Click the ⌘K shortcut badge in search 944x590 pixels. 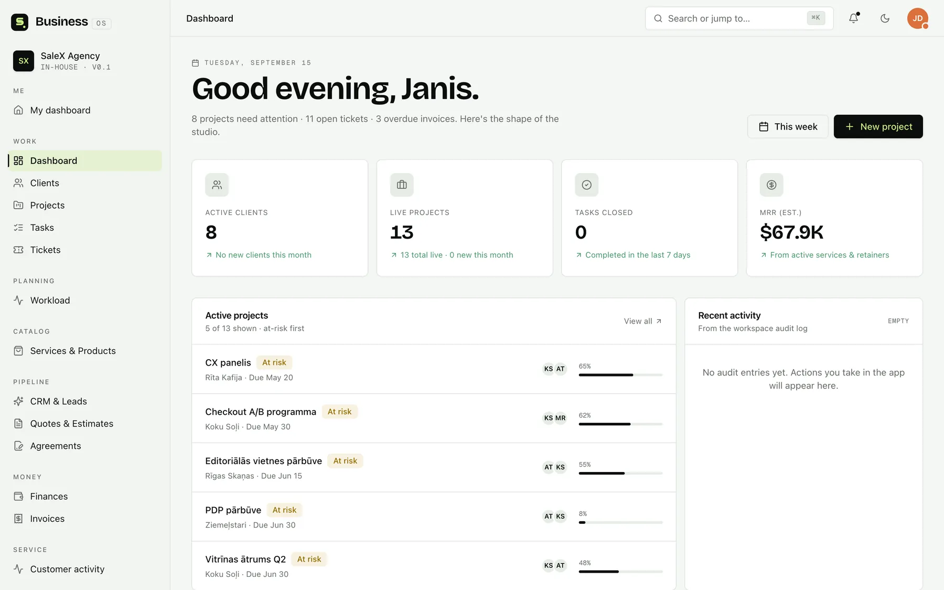click(816, 18)
